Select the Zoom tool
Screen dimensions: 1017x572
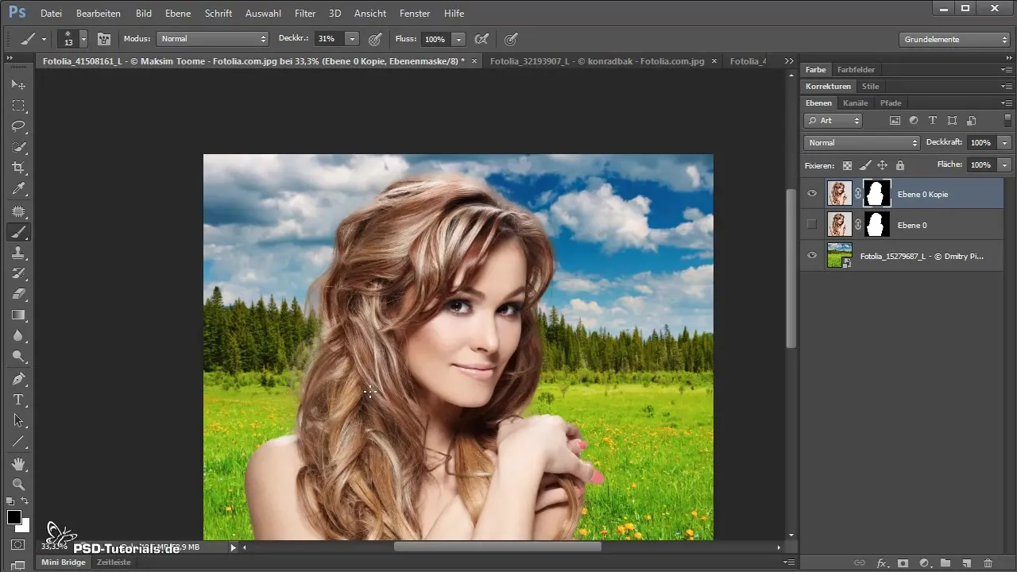tap(18, 484)
